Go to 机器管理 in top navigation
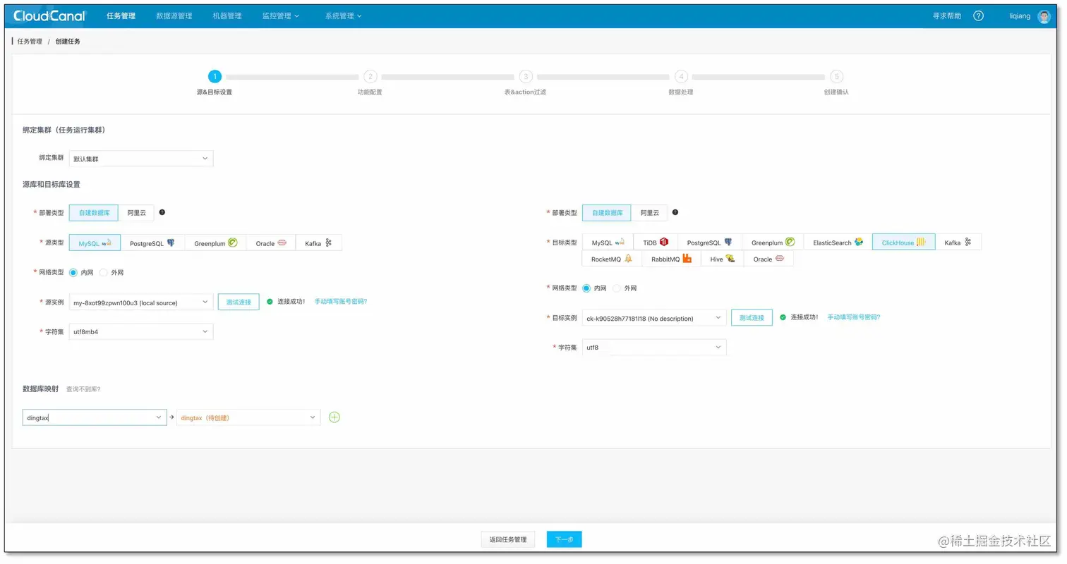The width and height of the screenshot is (1067, 564). [227, 16]
